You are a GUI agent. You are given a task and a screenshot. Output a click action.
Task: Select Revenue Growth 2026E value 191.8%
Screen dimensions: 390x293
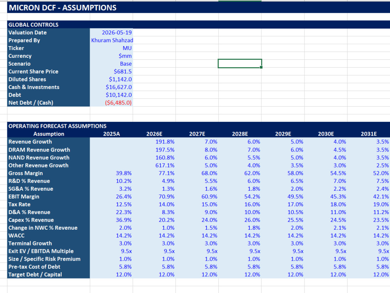pos(165,142)
